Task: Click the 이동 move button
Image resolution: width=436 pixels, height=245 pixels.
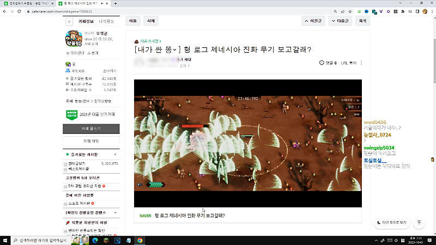Action: [133, 21]
